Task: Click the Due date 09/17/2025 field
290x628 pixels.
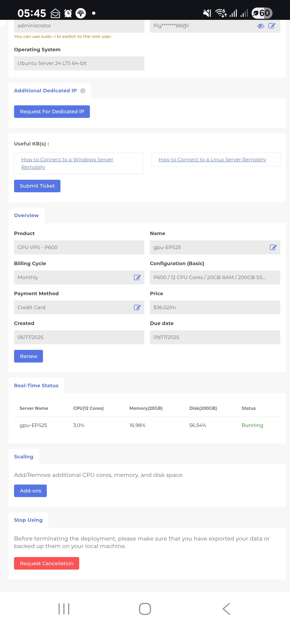Action: click(x=215, y=337)
